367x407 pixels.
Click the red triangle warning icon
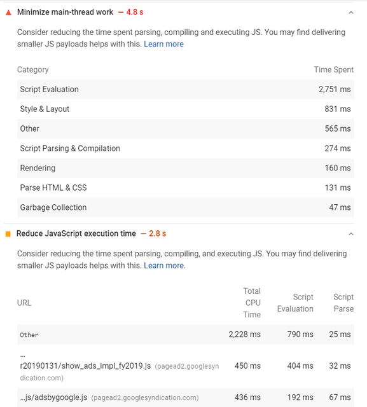click(8, 13)
